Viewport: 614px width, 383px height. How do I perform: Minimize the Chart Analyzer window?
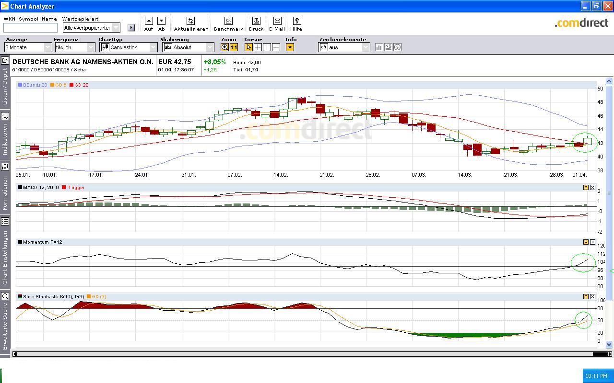pyautogui.click(x=585, y=6)
